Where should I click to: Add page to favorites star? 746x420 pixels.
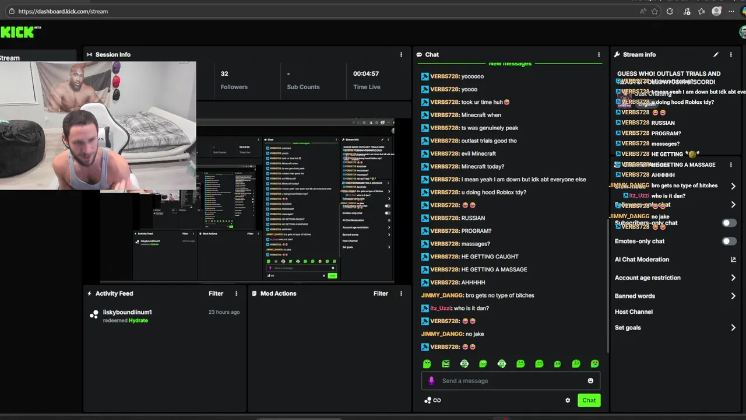tap(655, 11)
